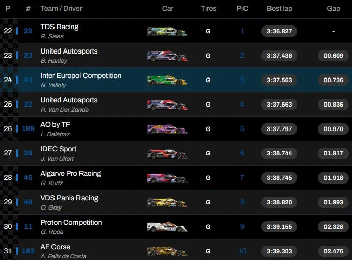The height and width of the screenshot is (260, 352).
Task: Click the 3:39.155 lap time badge
Action: point(279,227)
